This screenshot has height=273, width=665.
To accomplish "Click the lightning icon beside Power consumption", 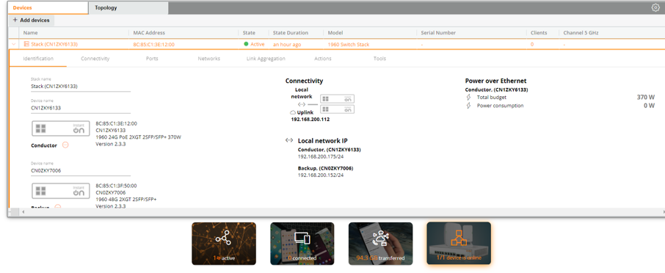I will pos(468,106).
